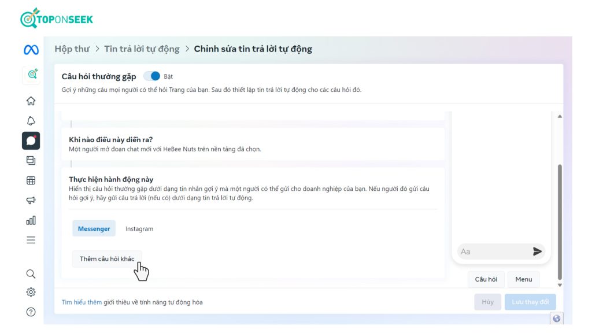Screen dimensions: 592x333
Task: Open the Help question mark icon
Action: 31,312
